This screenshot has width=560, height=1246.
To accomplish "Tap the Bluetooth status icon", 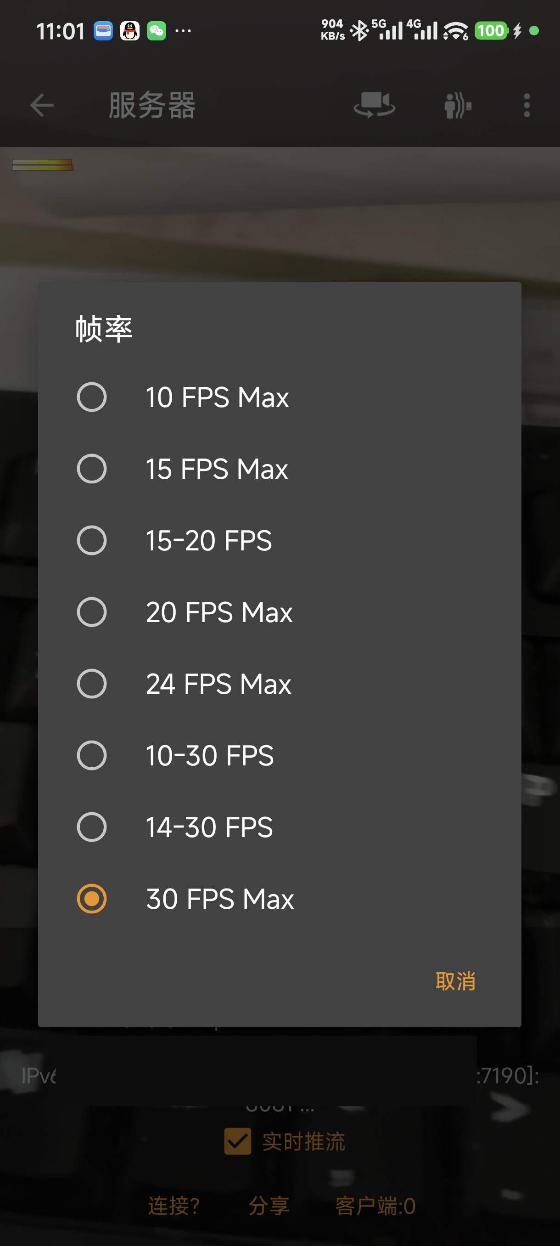I will pos(359,31).
